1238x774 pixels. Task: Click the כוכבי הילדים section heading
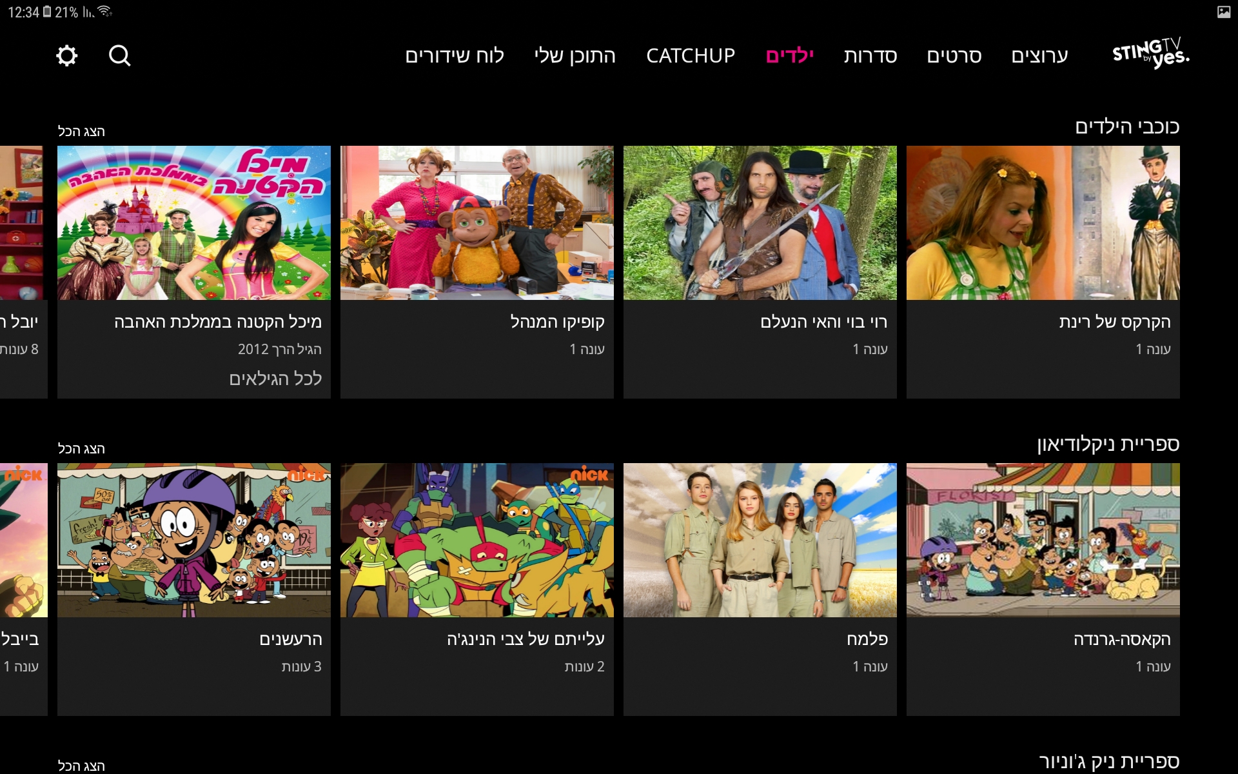1127,126
